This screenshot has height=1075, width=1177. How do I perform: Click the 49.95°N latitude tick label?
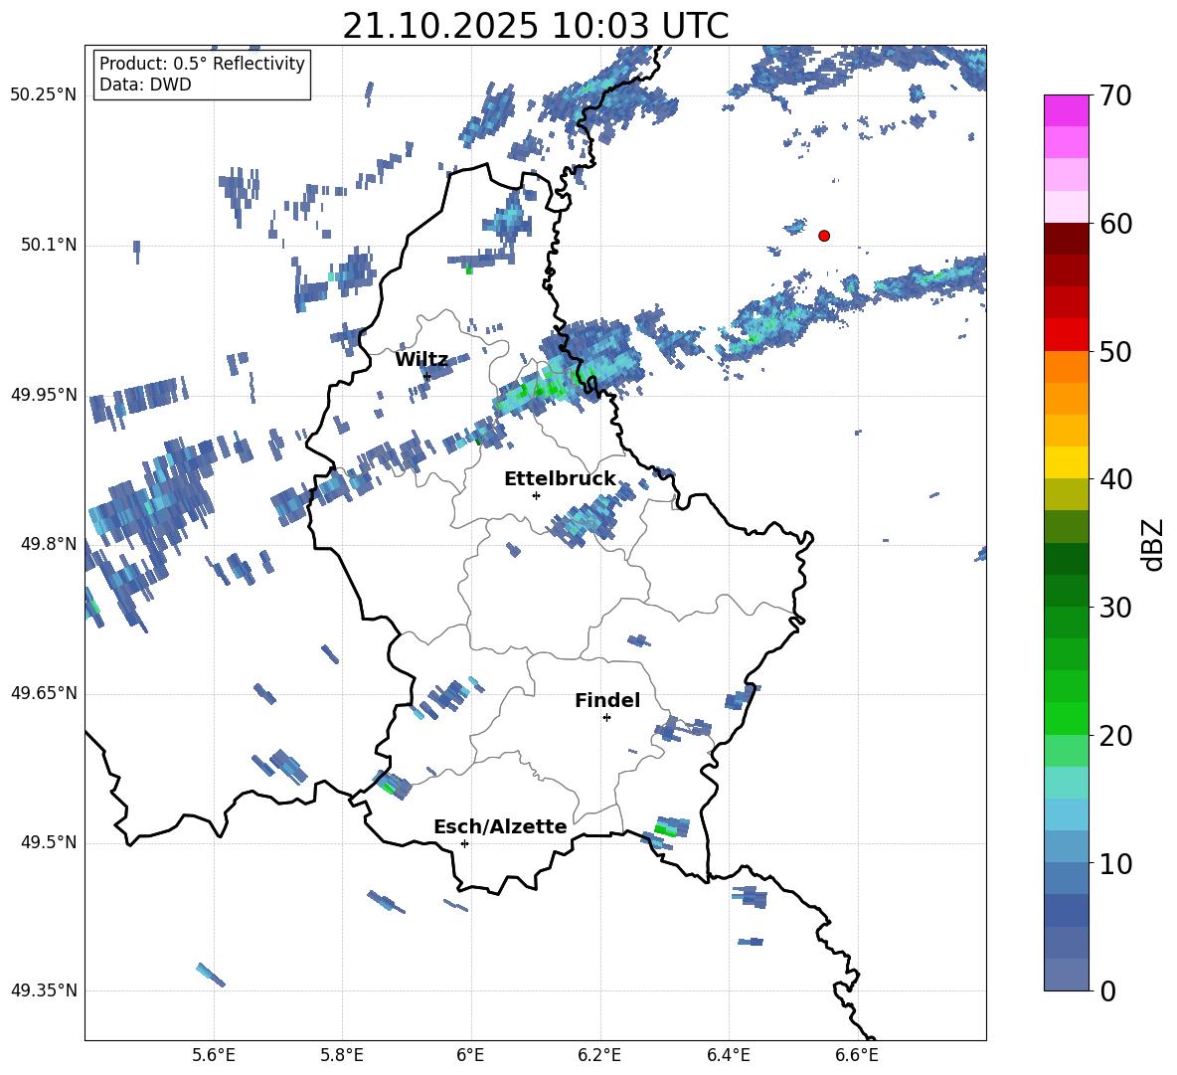tap(44, 395)
